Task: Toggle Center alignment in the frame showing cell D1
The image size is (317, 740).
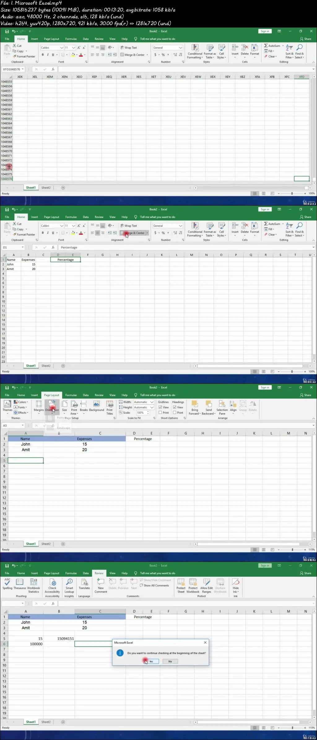Action: [97, 233]
